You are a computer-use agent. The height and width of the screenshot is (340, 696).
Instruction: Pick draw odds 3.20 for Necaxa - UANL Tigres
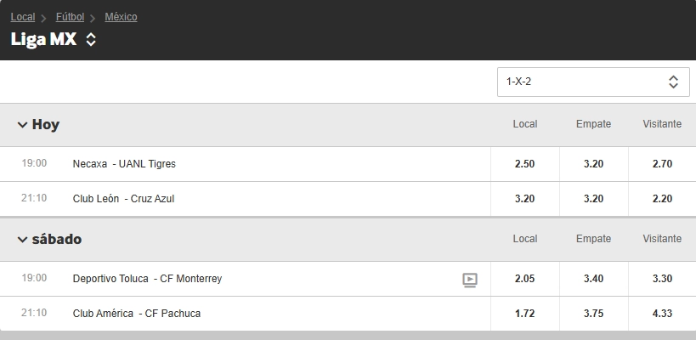(593, 164)
